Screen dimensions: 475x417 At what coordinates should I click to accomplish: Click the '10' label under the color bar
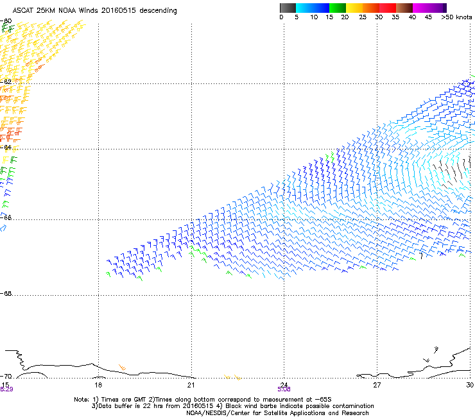(314, 17)
